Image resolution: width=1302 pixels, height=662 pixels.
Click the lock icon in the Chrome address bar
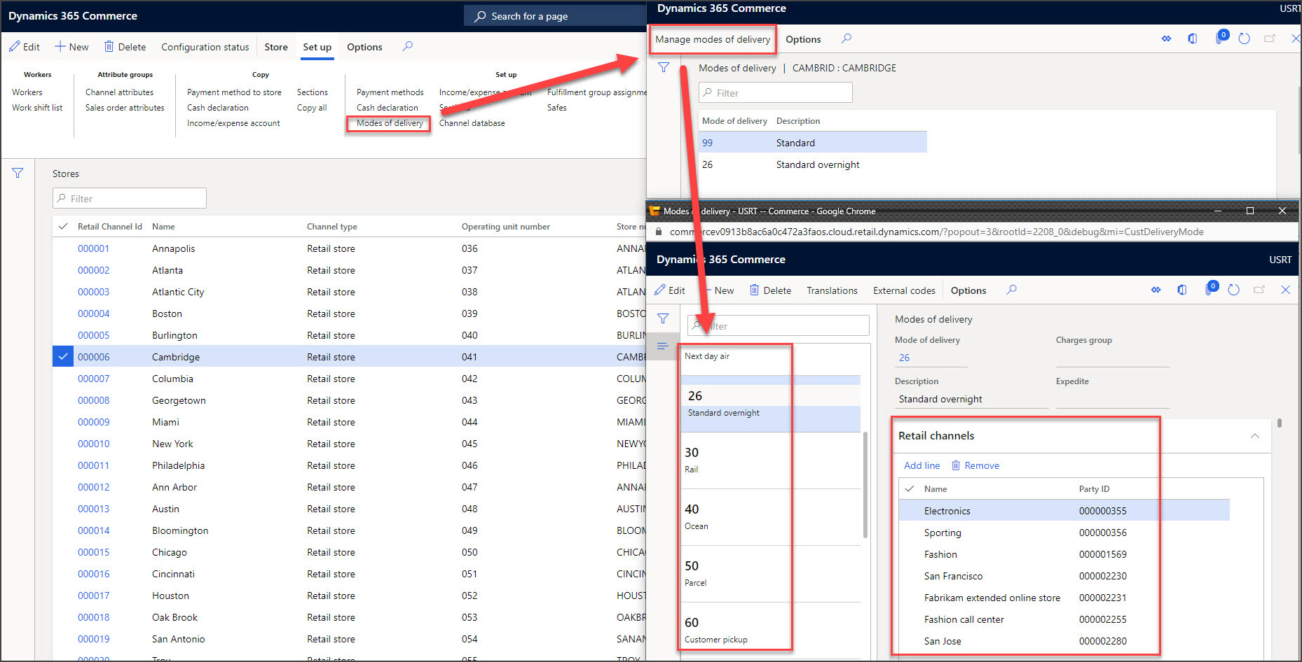(x=658, y=232)
